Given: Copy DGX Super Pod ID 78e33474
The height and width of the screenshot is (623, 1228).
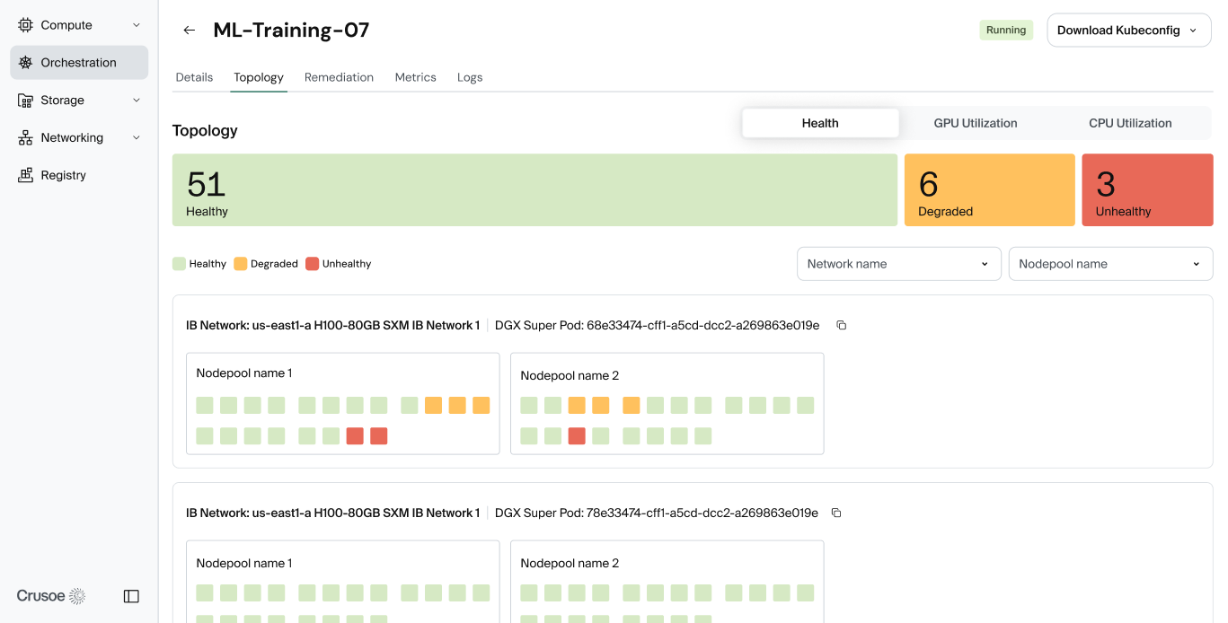Looking at the screenshot, I should pos(835,513).
